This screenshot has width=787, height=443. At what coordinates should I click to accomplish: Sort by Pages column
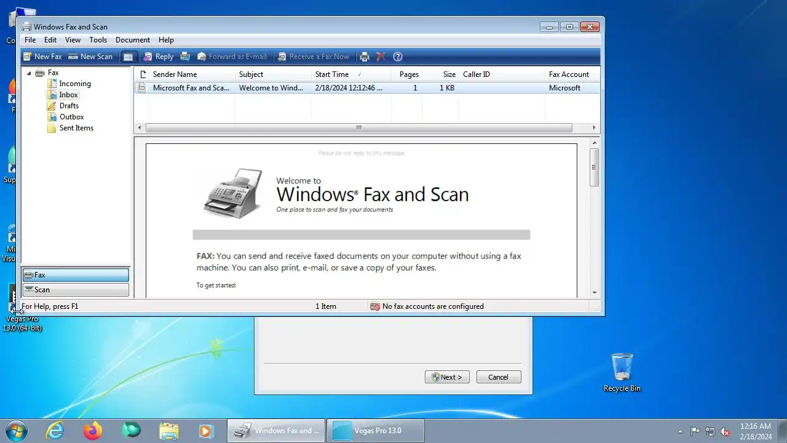407,74
